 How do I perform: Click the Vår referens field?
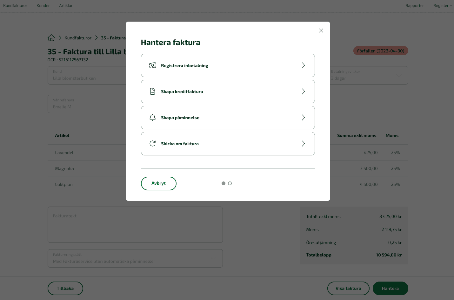tap(87, 104)
